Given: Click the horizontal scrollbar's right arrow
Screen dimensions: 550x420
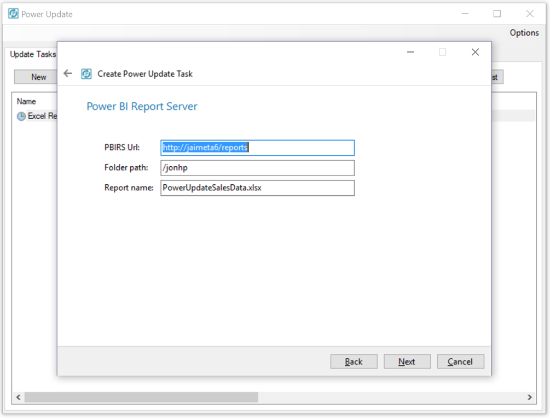Looking at the screenshot, I should [x=529, y=397].
